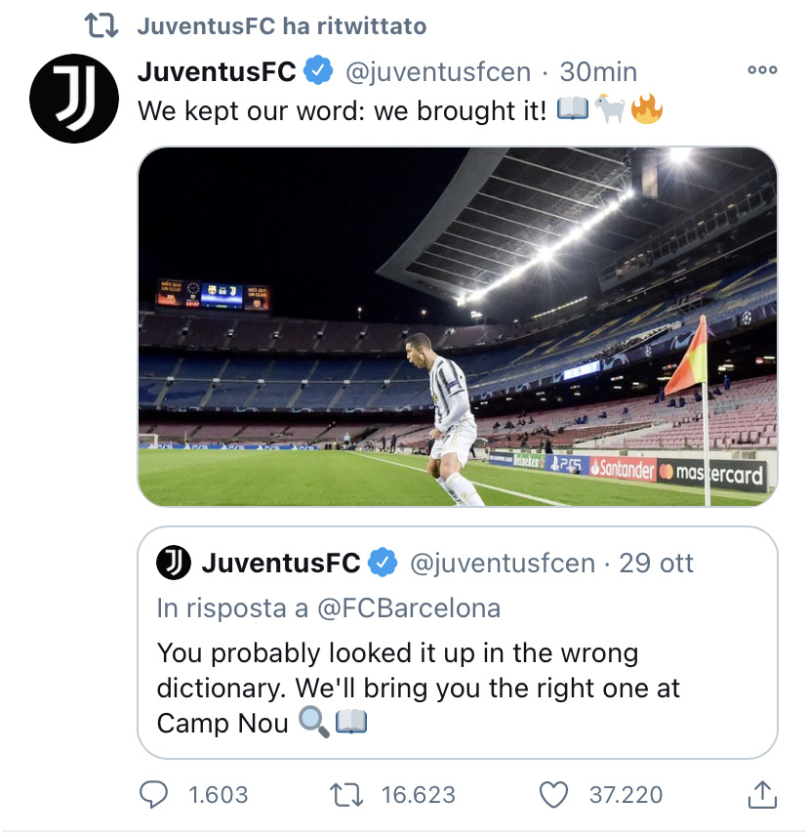The height and width of the screenshot is (837, 808).
Task: Open 'JuventusFC ha ritwittato' header link
Action: 282,26
